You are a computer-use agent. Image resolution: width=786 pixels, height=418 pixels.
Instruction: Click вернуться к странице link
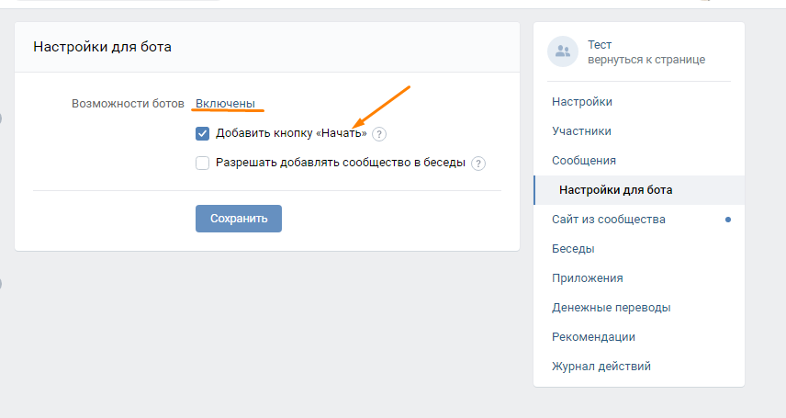(x=646, y=60)
